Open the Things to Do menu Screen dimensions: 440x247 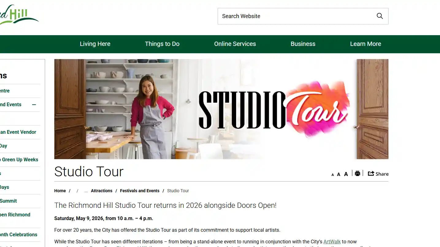[x=162, y=44]
